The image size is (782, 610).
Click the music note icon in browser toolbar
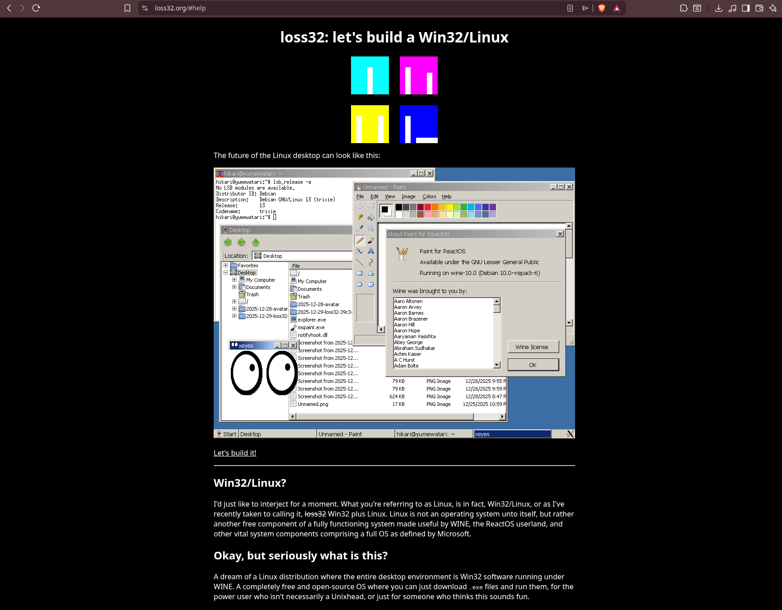pyautogui.click(x=732, y=8)
